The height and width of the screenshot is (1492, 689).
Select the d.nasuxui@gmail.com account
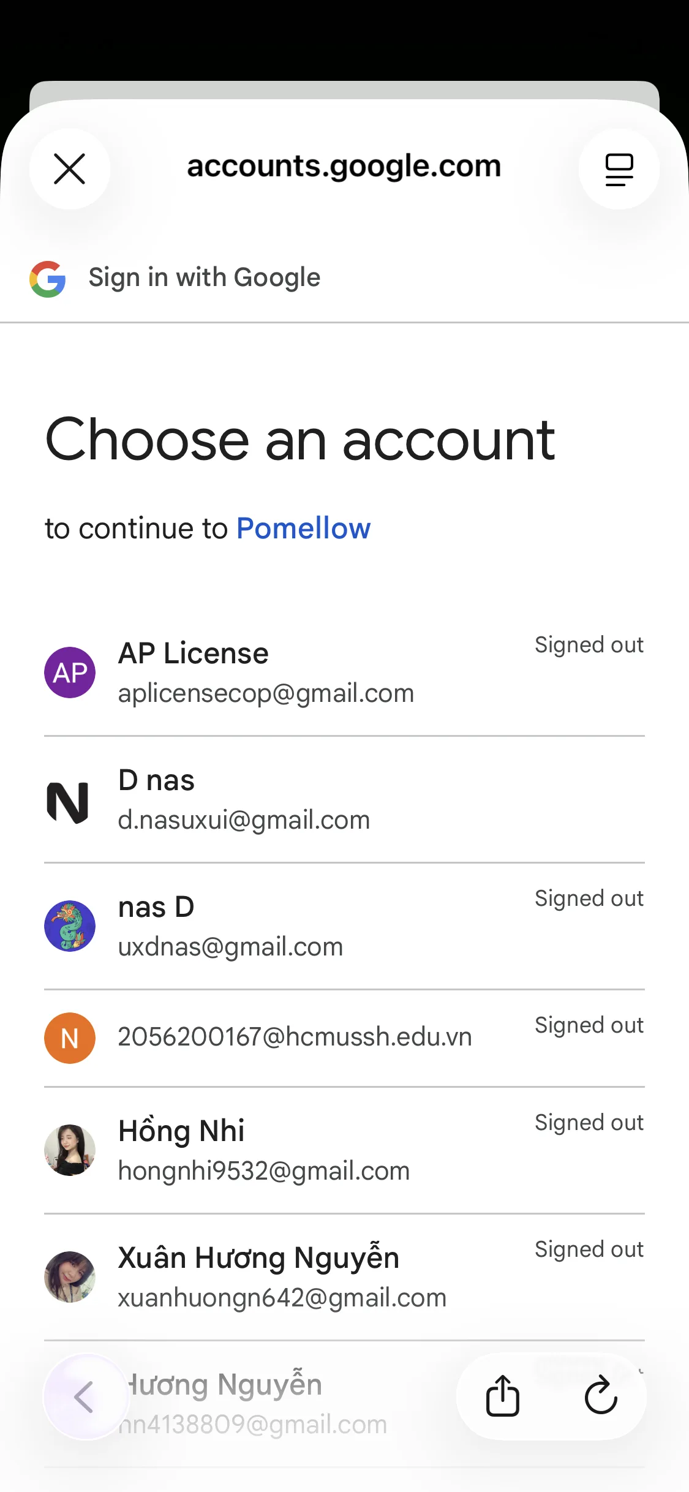[x=306, y=800]
